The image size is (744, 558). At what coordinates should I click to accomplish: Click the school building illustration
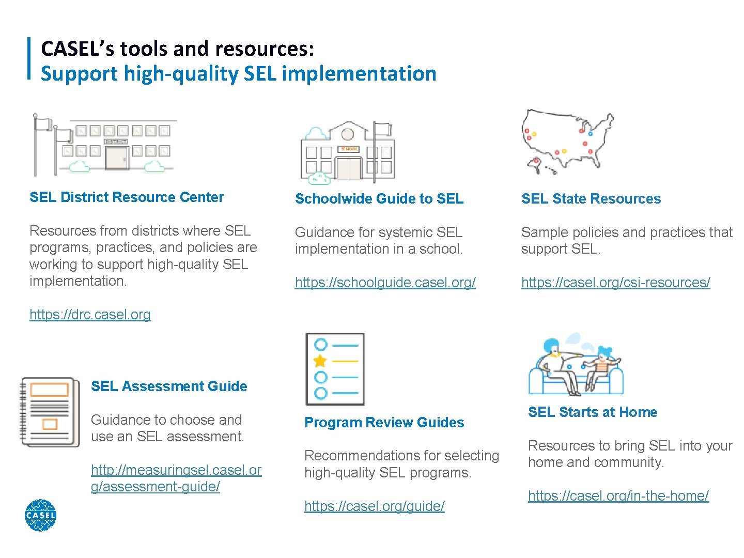point(348,152)
